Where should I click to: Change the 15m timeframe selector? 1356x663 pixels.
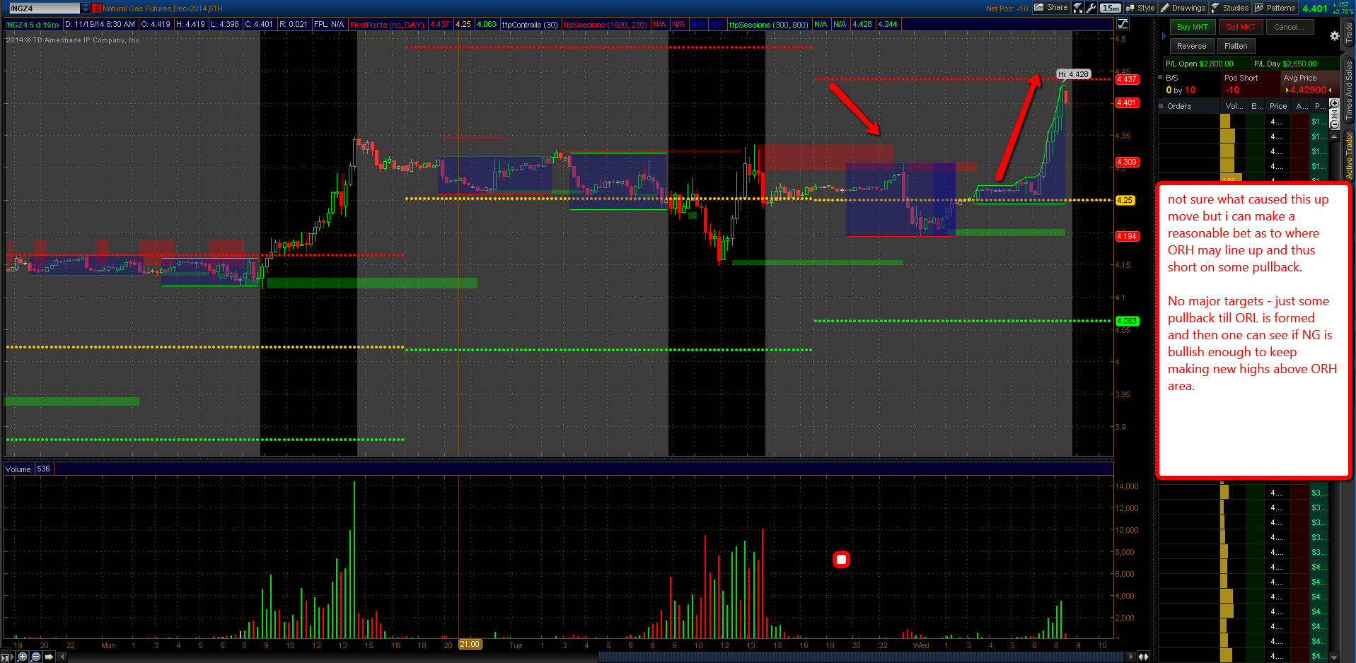1111,8
